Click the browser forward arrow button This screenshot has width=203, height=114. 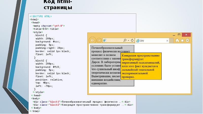pos(99,40)
